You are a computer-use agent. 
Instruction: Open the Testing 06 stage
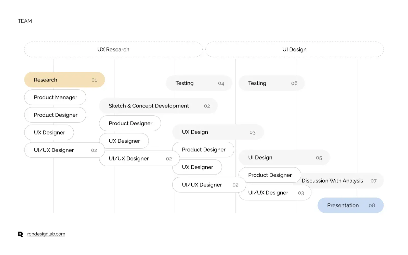coord(272,83)
